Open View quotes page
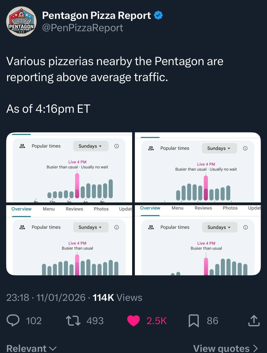 click(226, 348)
